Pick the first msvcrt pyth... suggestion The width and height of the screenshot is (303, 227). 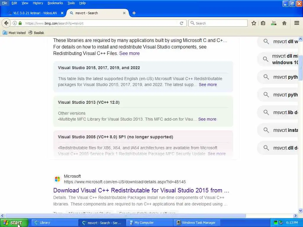coord(278,77)
